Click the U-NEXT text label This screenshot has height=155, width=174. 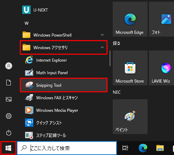(41, 10)
